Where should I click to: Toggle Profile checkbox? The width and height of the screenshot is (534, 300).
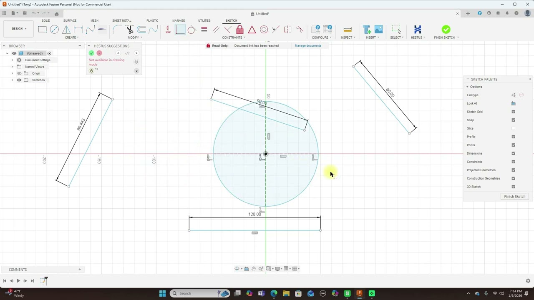click(514, 137)
